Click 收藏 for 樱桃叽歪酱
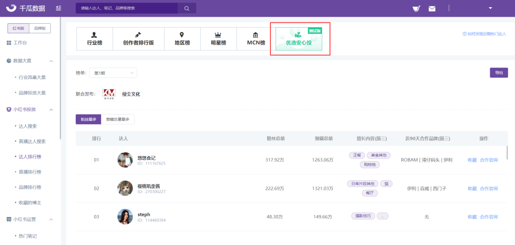The image size is (515, 245). click(x=472, y=189)
